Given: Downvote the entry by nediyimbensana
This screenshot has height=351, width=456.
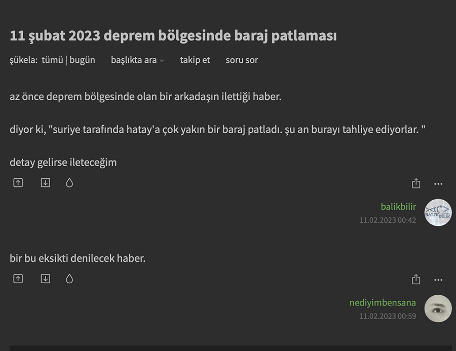Looking at the screenshot, I should pos(45,279).
